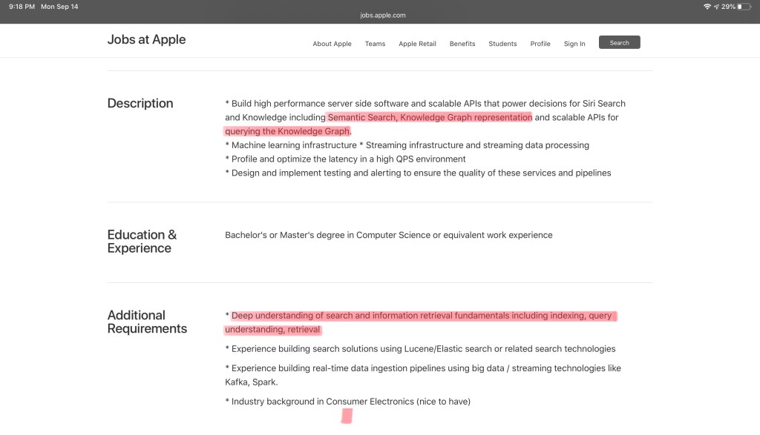Screen dimensions: 760x435
Task: Click the Additional Requirements heading
Action: (147, 322)
